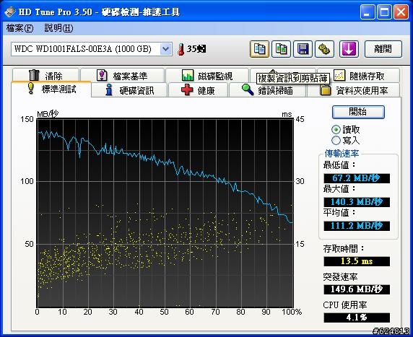The image size is (413, 337).
Task: Open options via the tools icon
Action: pyautogui.click(x=324, y=49)
